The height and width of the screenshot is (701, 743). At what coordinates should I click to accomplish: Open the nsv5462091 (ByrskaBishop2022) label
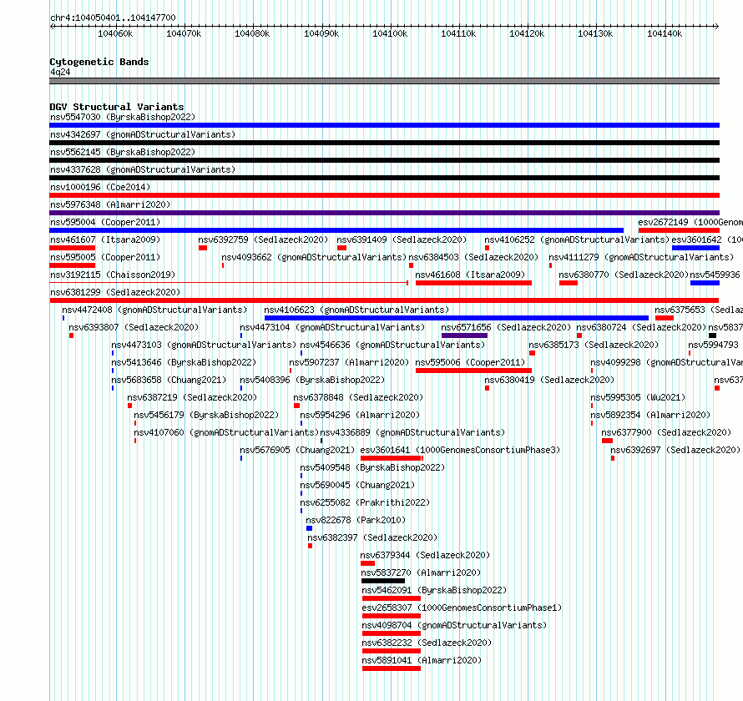(x=434, y=590)
